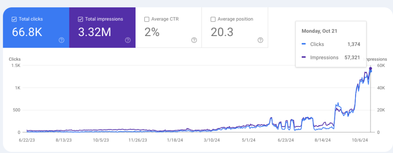Click purple Impressions legend marker in tooltip

(x=304, y=58)
